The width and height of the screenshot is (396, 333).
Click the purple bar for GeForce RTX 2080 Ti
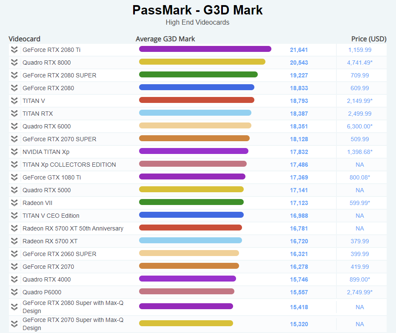pos(205,49)
